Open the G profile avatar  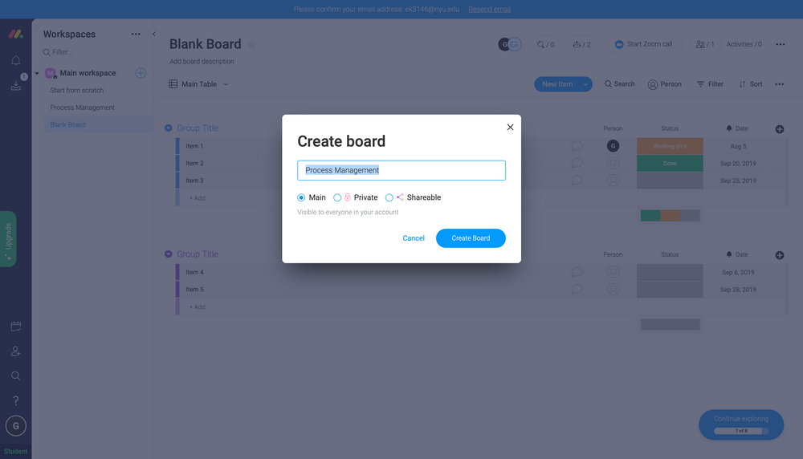16,426
